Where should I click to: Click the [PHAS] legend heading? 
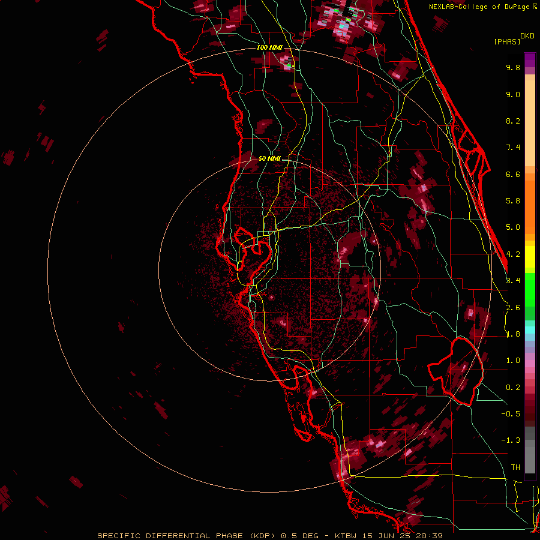pyautogui.click(x=507, y=41)
